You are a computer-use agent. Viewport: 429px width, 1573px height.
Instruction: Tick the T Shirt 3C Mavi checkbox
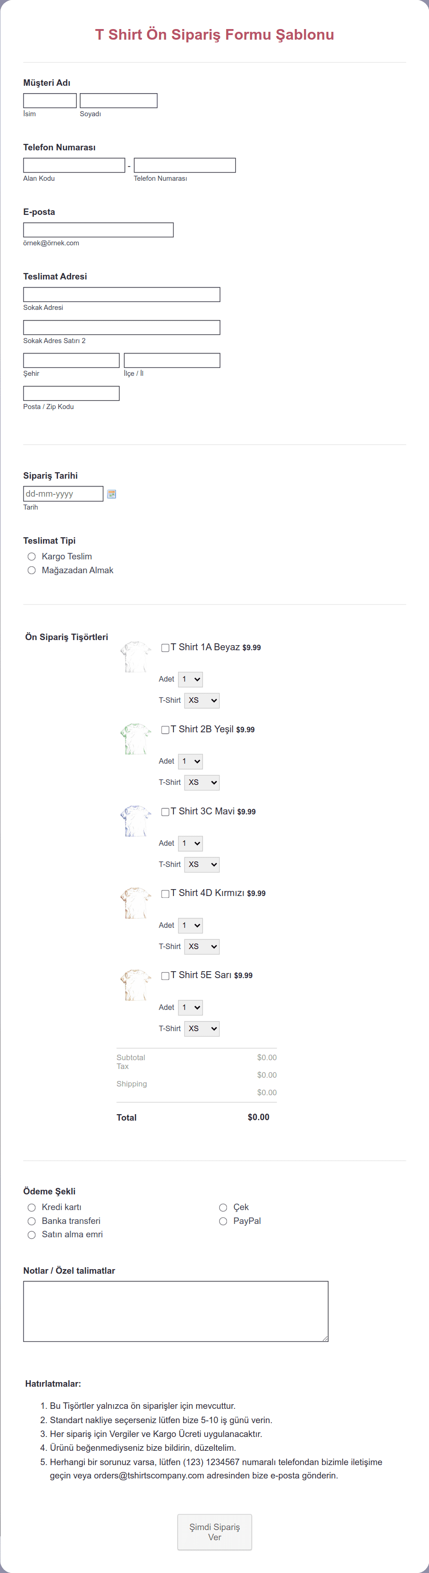(x=165, y=812)
